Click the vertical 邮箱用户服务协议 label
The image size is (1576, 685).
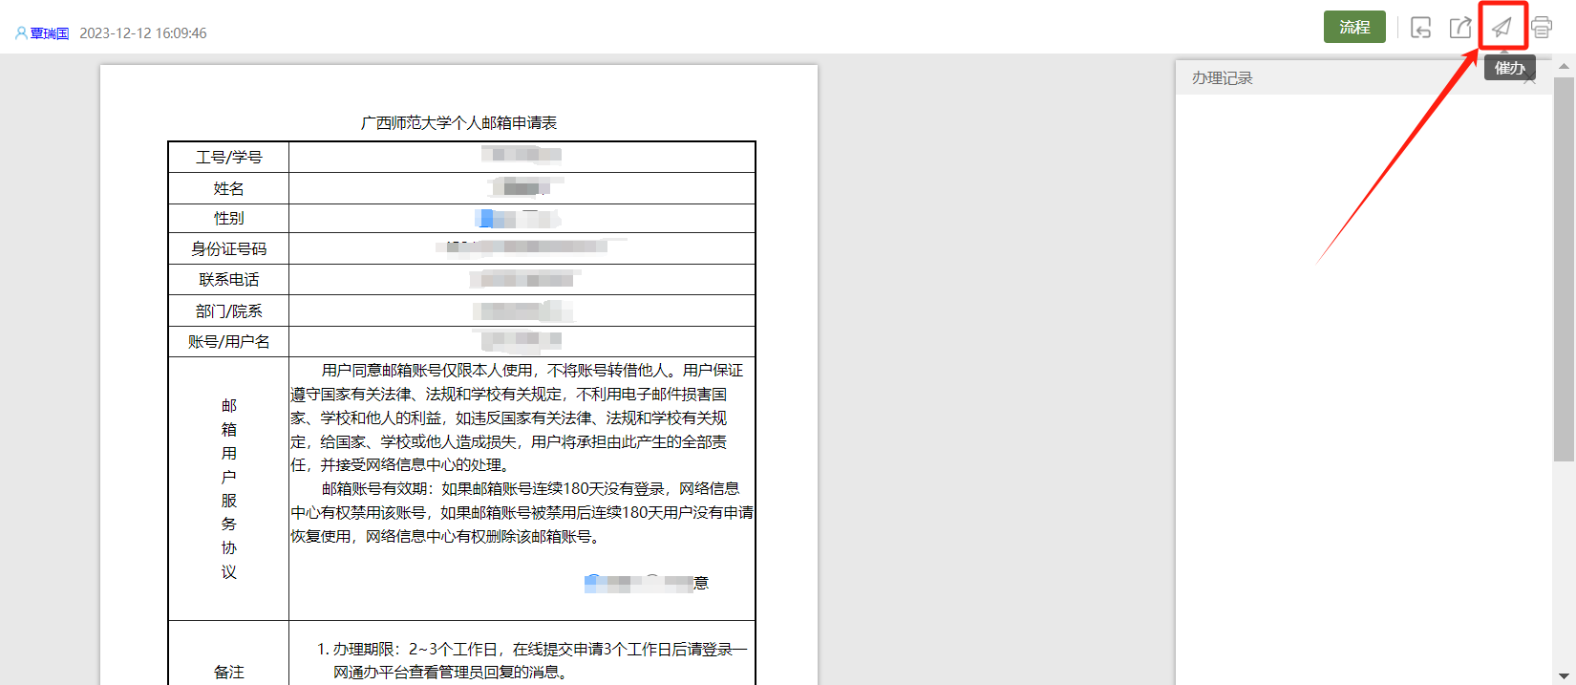point(228,489)
